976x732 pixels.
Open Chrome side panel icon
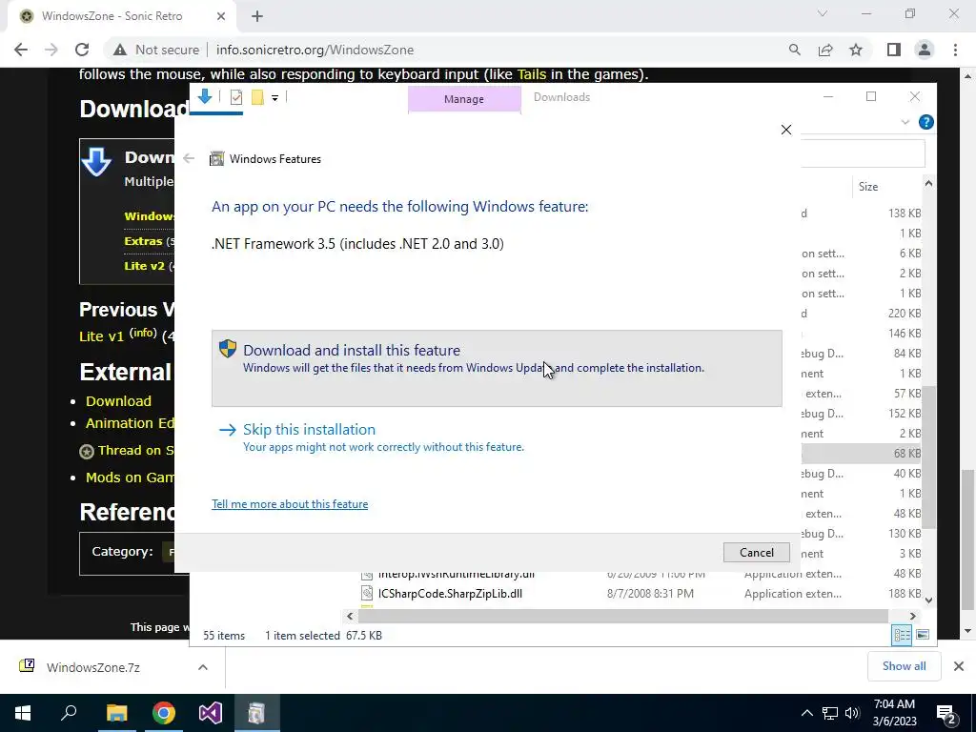pyautogui.click(x=894, y=50)
